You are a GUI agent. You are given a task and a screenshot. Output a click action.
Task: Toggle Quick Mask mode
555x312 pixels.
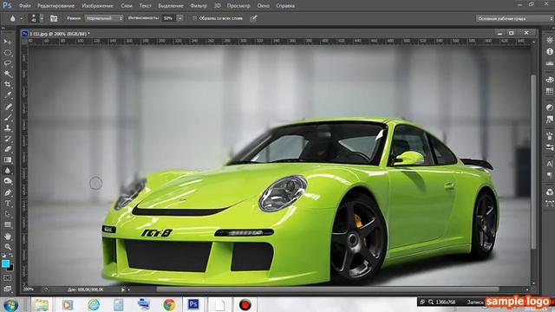(x=8, y=278)
